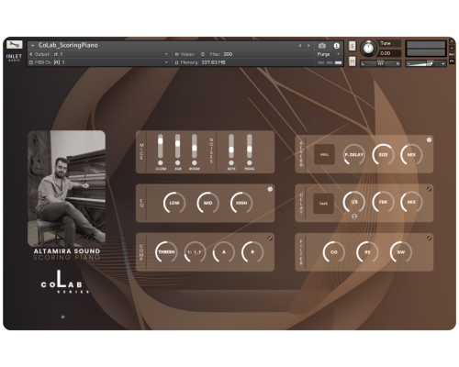Open the AUX sends button
The width and height of the screenshot is (459, 367).
coord(452,54)
